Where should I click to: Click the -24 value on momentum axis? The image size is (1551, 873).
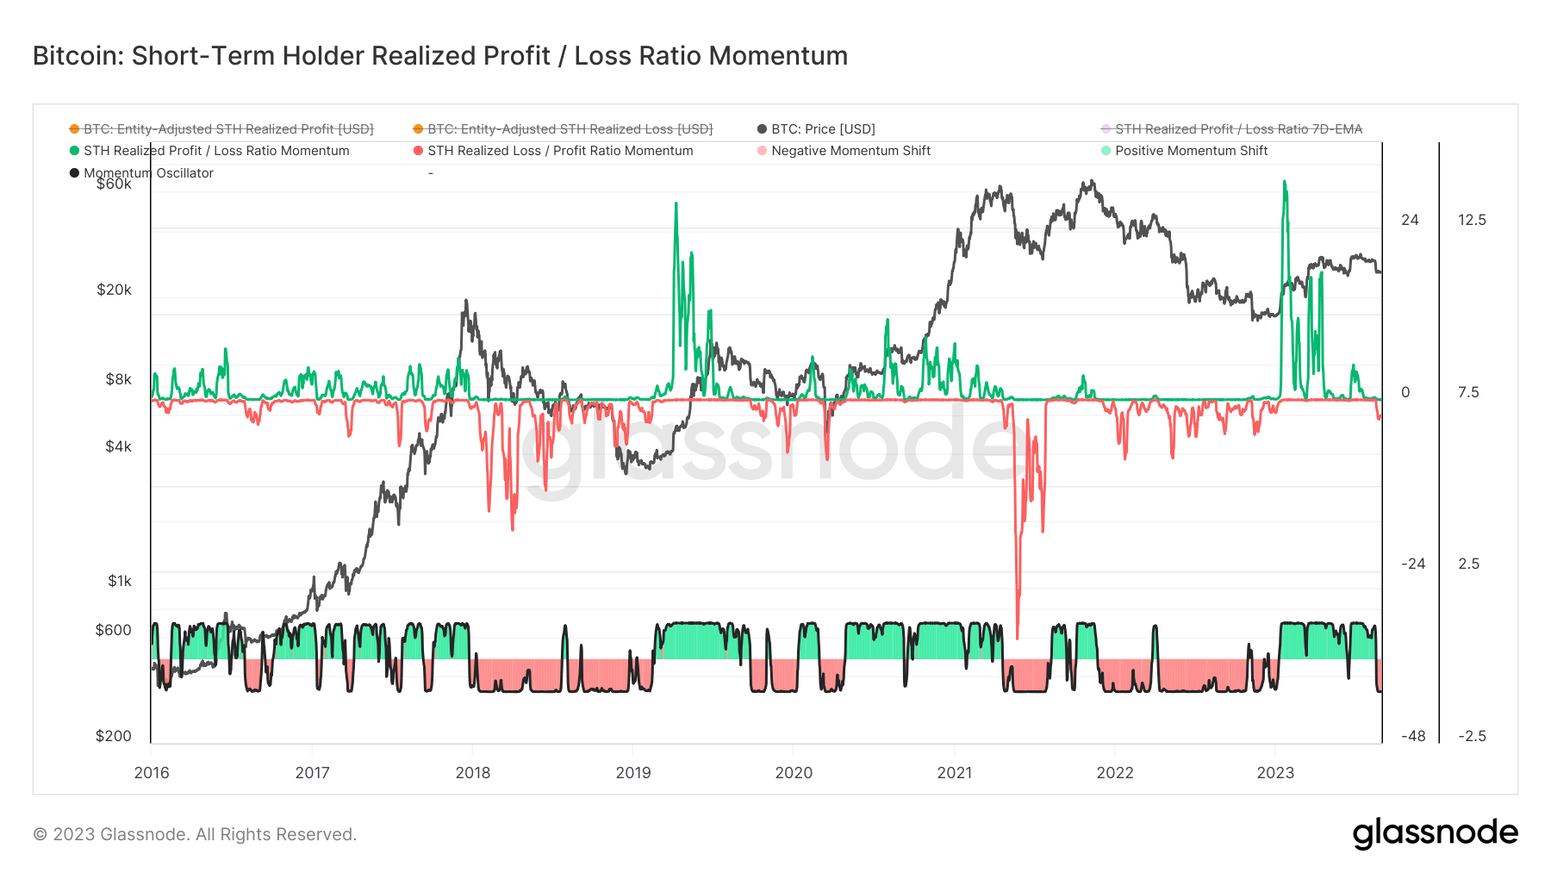pos(1413,564)
